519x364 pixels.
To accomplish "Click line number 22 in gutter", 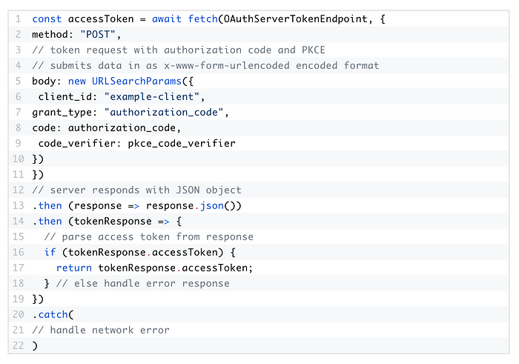I will click(19, 345).
